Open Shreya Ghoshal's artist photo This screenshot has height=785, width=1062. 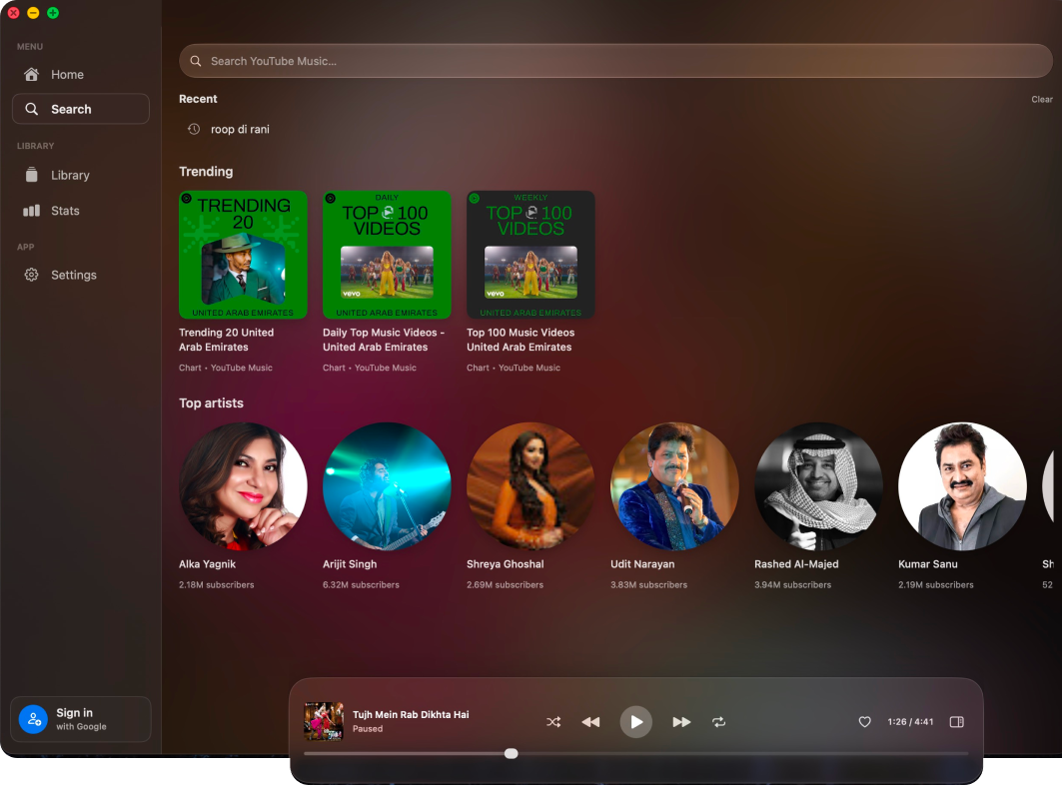(x=531, y=486)
